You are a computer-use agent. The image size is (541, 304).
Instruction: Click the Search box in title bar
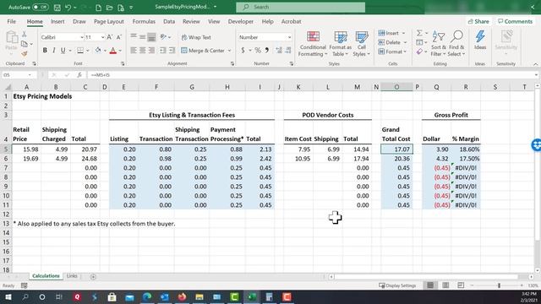pos(301,7)
